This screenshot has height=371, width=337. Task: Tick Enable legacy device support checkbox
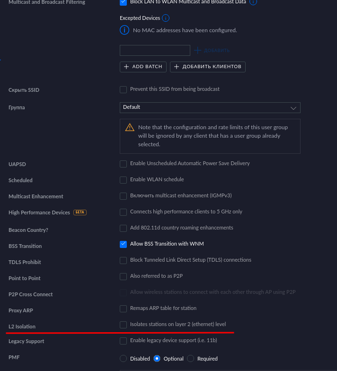[123, 341]
